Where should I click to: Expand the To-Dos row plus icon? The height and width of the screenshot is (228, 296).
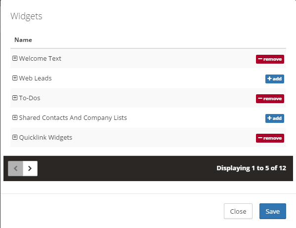pyautogui.click(x=15, y=98)
